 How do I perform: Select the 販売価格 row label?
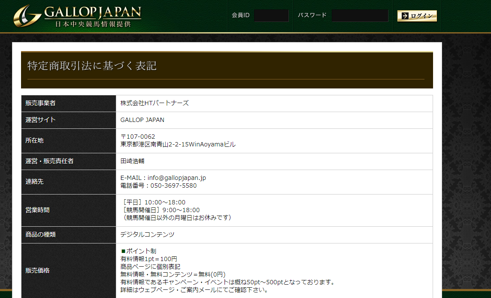coord(38,271)
